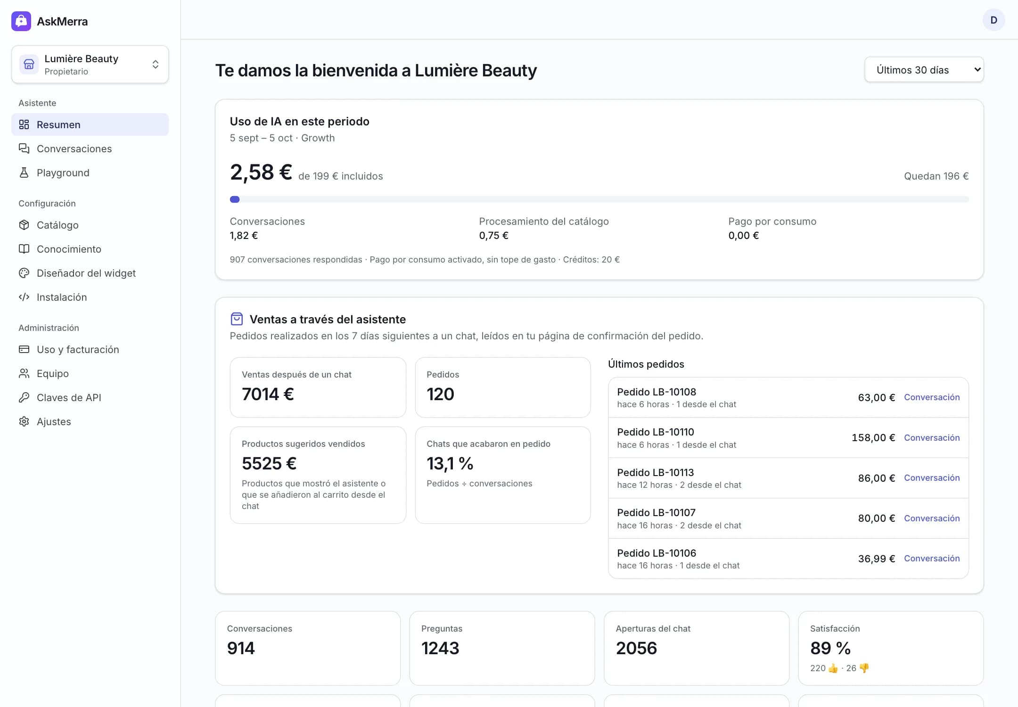Click the AskMerra logo icon
Image resolution: width=1018 pixels, height=707 pixels.
coord(21,21)
